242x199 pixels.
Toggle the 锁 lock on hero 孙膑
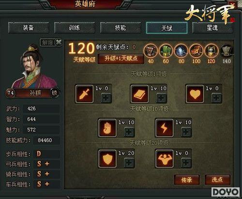pyautogui.click(x=54, y=93)
